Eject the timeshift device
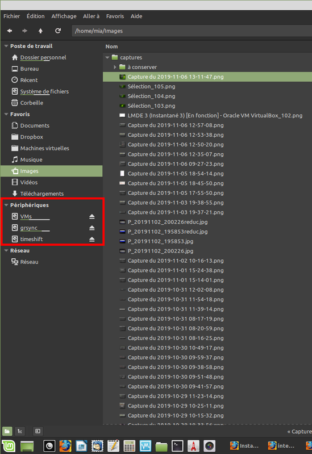This screenshot has width=312, height=454. coord(92,239)
